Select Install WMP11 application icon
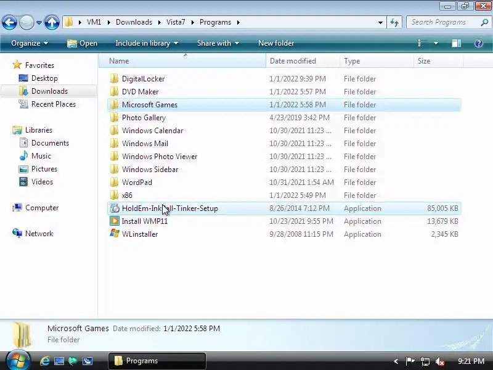The height and width of the screenshot is (370, 493). point(115,221)
